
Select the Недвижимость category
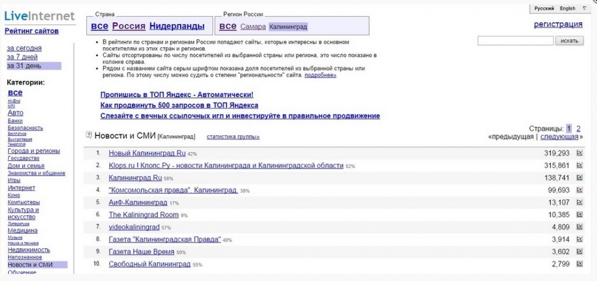(x=29, y=250)
